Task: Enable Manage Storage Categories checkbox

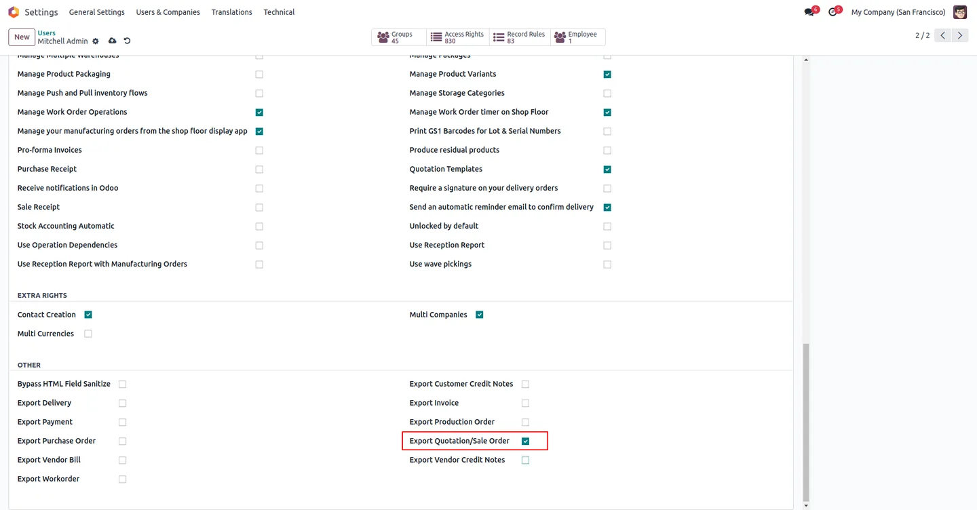Action: [x=607, y=94]
